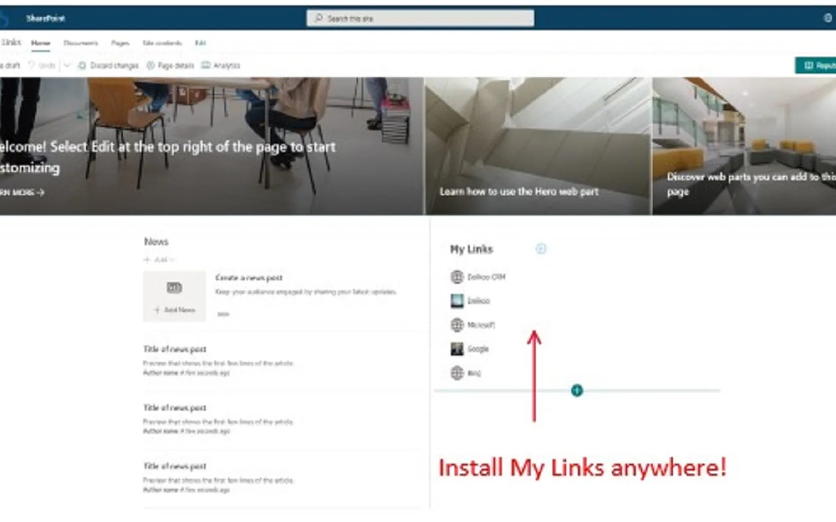The height and width of the screenshot is (522, 836).
Task: Click the Republish button
Action: click(x=816, y=65)
